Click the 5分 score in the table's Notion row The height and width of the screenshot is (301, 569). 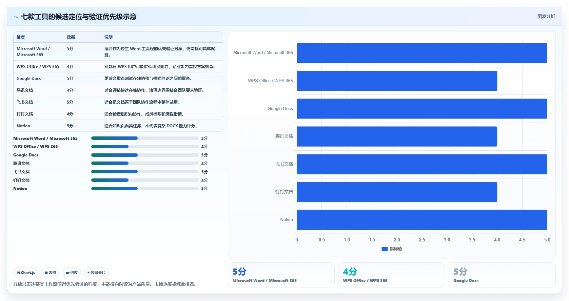[70, 126]
